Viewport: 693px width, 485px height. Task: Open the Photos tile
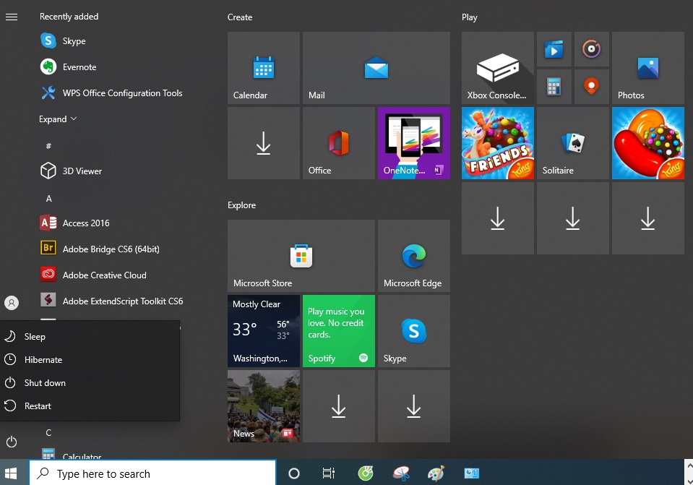[x=648, y=68]
